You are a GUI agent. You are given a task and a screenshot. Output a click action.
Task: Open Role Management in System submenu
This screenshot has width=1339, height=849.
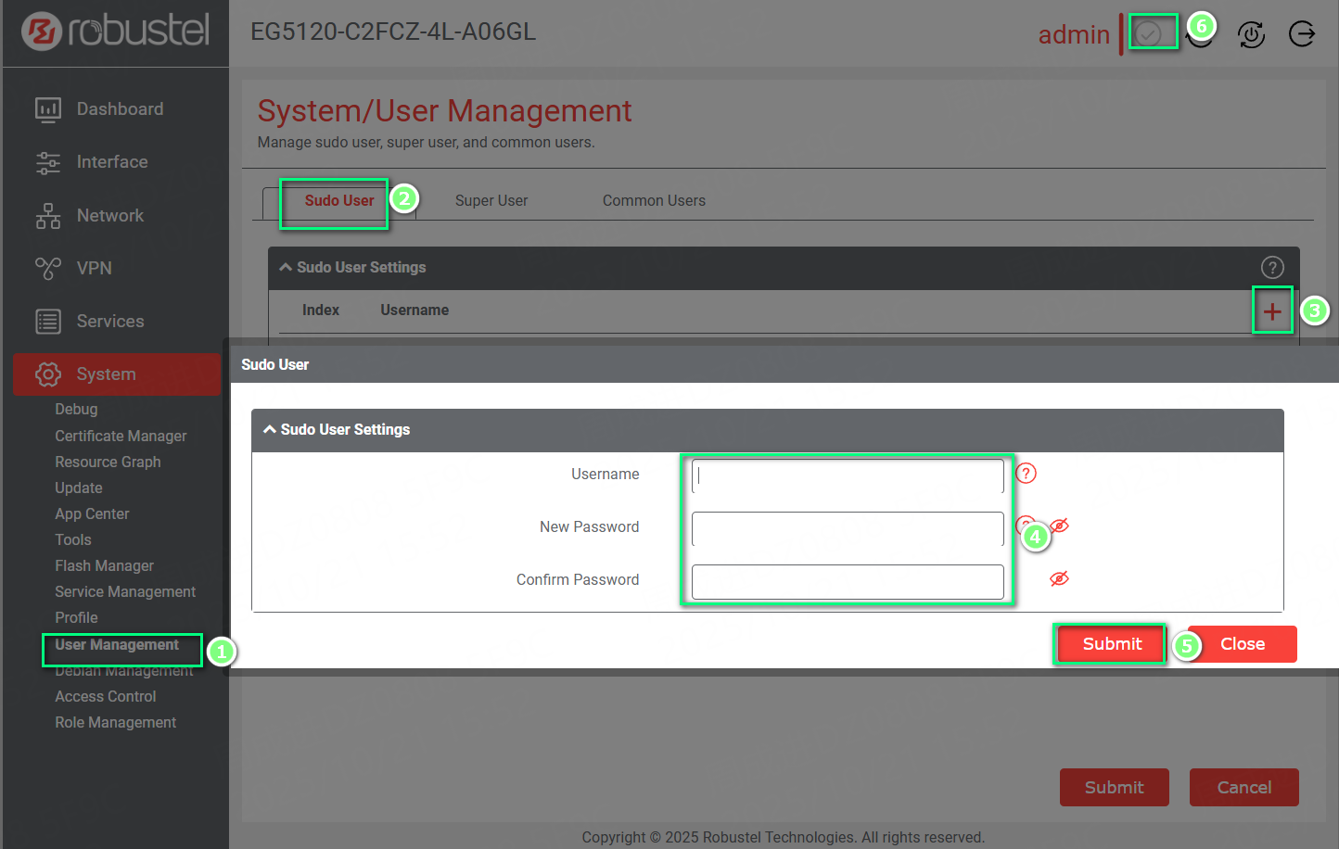(x=115, y=723)
